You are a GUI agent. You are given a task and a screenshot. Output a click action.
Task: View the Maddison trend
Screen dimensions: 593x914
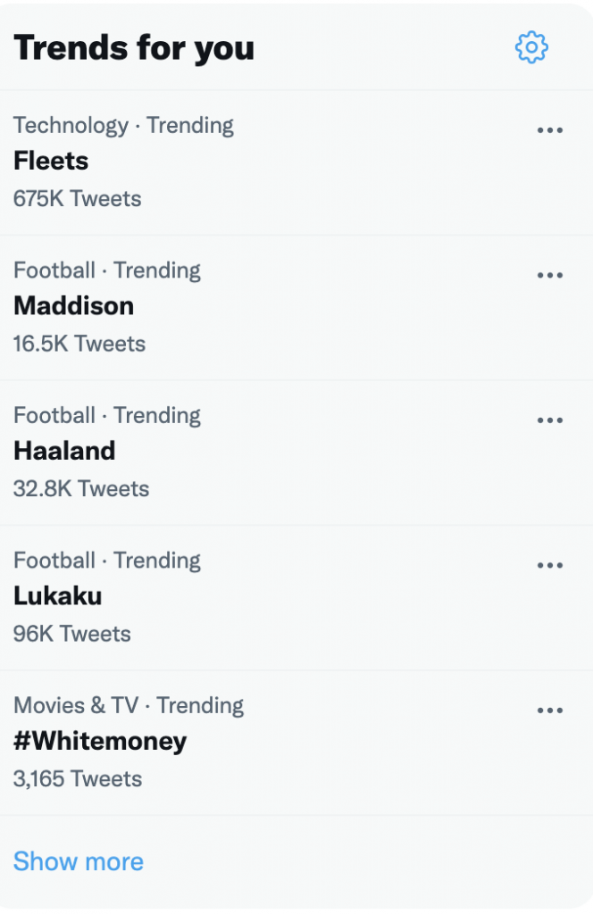click(73, 306)
